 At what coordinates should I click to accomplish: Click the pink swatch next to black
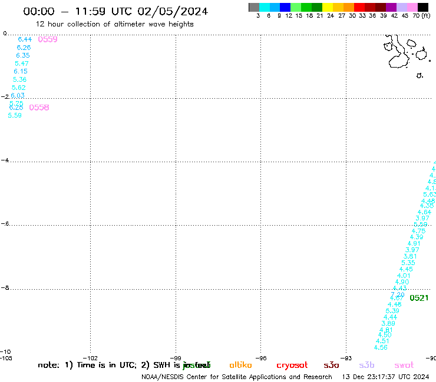tap(412, 7)
